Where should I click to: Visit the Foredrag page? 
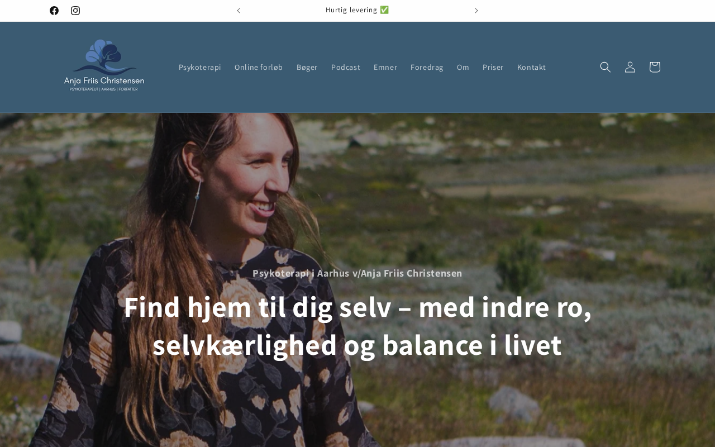427,67
